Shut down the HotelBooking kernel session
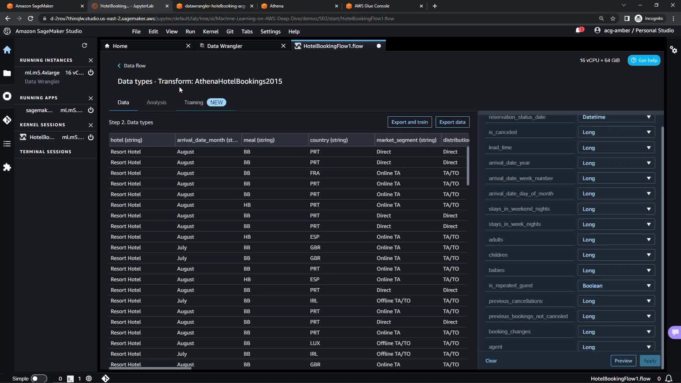This screenshot has width=681, height=383. tap(91, 137)
